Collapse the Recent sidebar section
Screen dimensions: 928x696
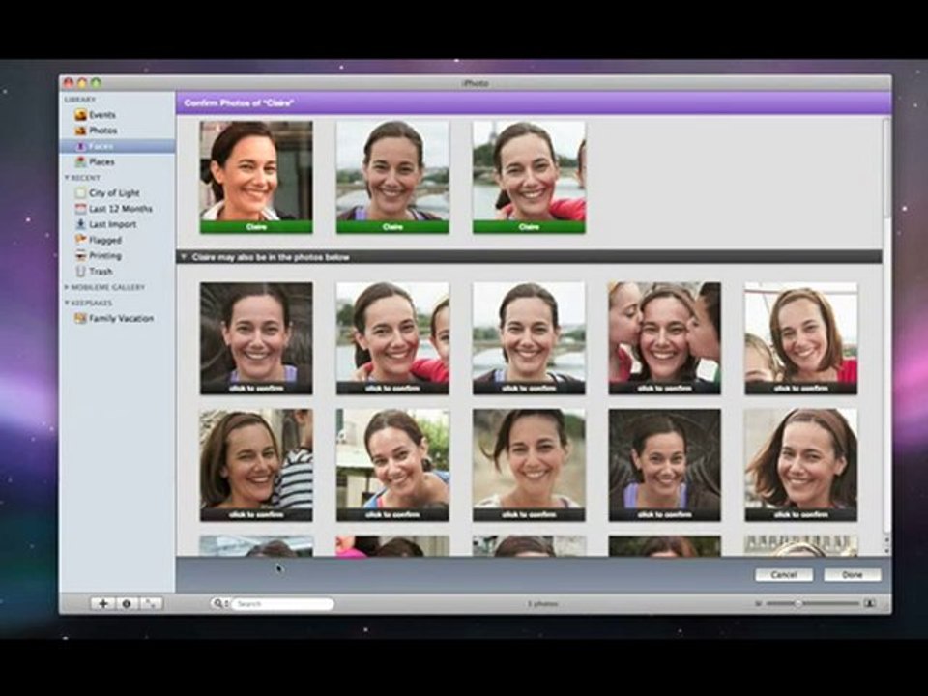67,178
